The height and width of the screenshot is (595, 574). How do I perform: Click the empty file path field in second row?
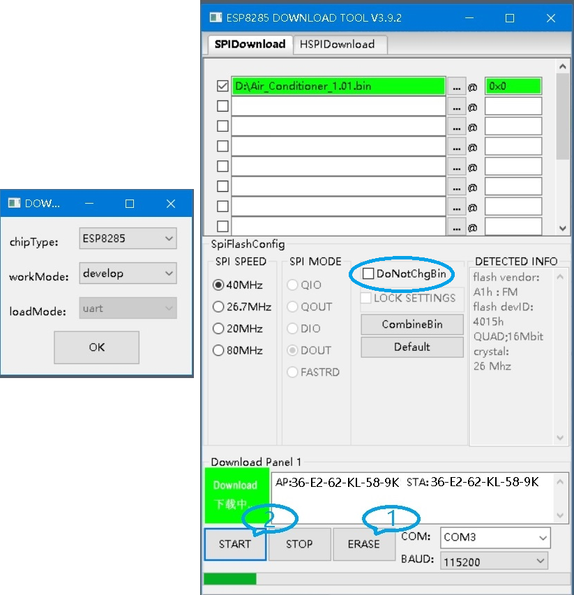coord(338,106)
